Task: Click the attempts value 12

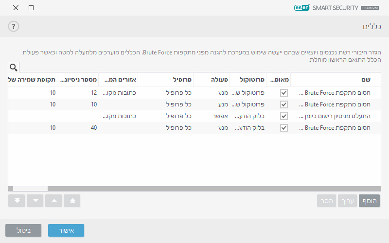Action: coord(94,93)
